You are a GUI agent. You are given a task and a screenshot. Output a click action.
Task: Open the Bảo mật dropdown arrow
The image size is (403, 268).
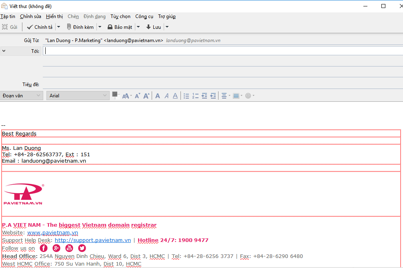pyautogui.click(x=138, y=27)
